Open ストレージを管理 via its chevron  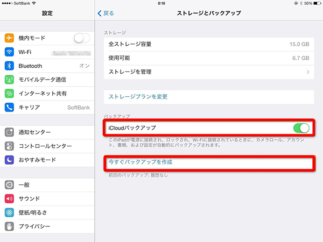coord(308,72)
